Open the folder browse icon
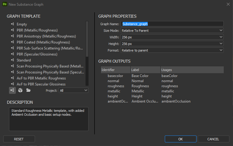The width and height of the screenshot is (233, 146). (28, 90)
